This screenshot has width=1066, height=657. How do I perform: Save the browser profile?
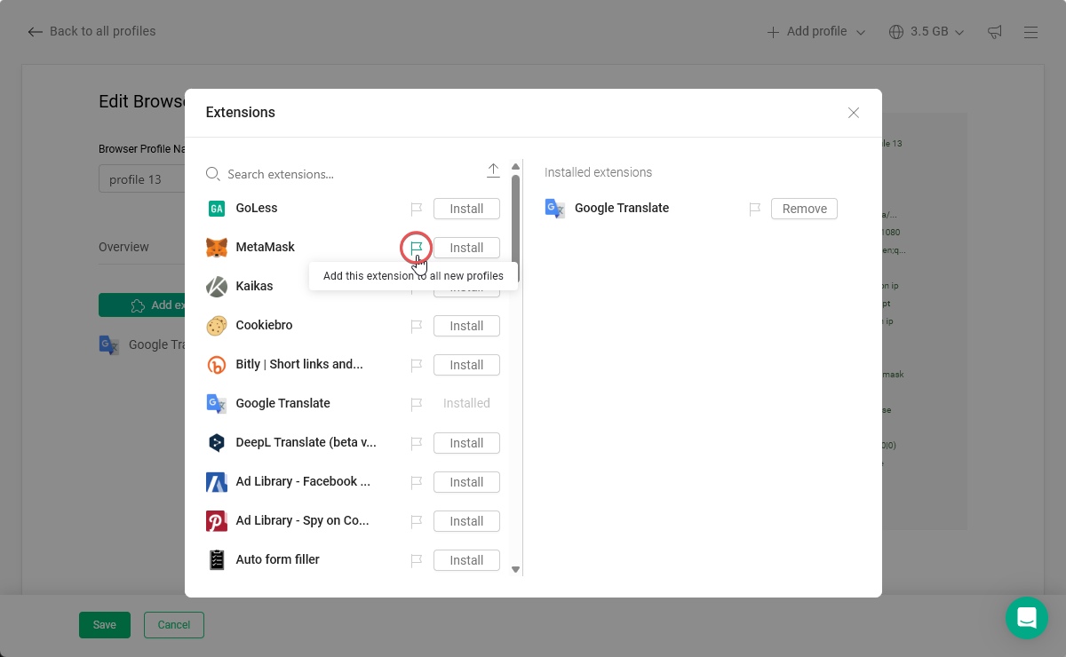click(x=105, y=625)
